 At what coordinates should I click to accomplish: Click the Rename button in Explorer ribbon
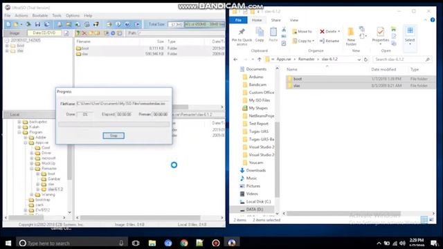[x=329, y=41]
